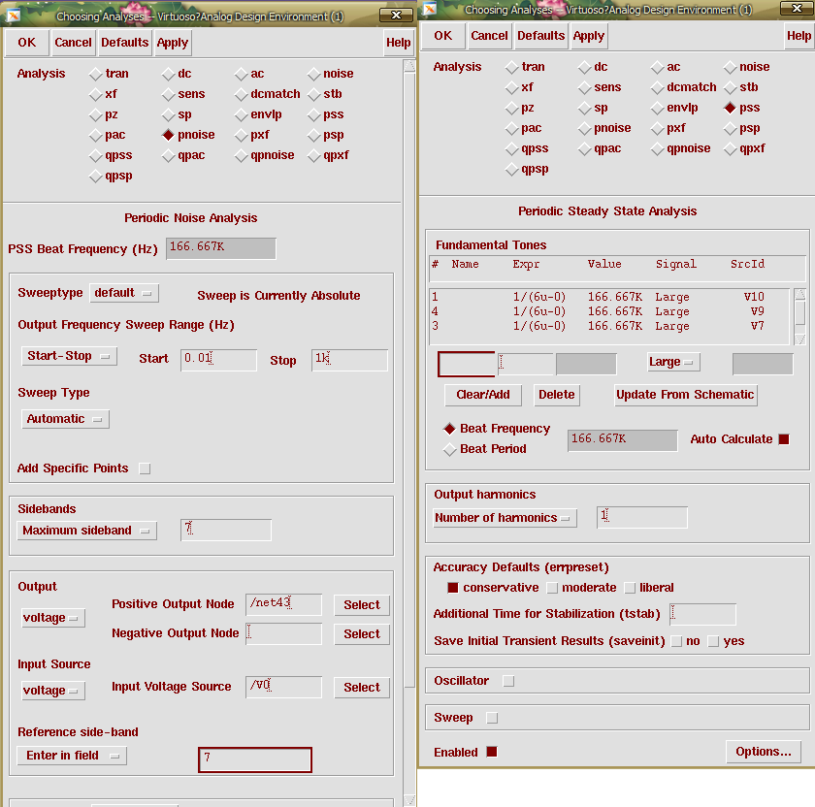Select pnoise analysis in left dialog
815x807 pixels.
tap(168, 135)
